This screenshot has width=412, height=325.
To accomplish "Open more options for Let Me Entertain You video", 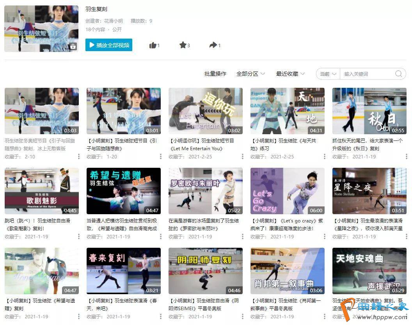I will 242,156.
